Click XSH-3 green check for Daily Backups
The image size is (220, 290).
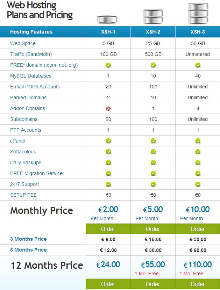pos(198,162)
